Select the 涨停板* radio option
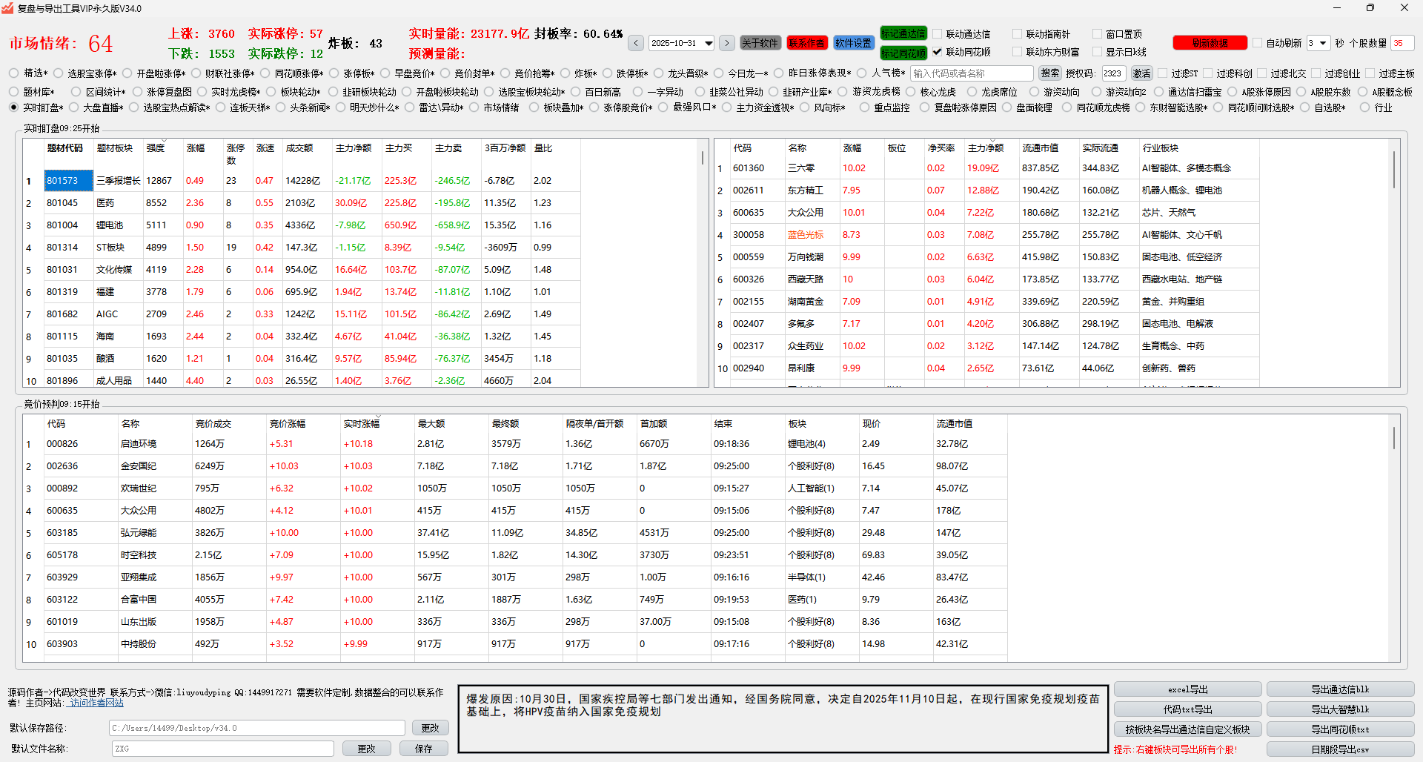The image size is (1423, 762). point(334,73)
